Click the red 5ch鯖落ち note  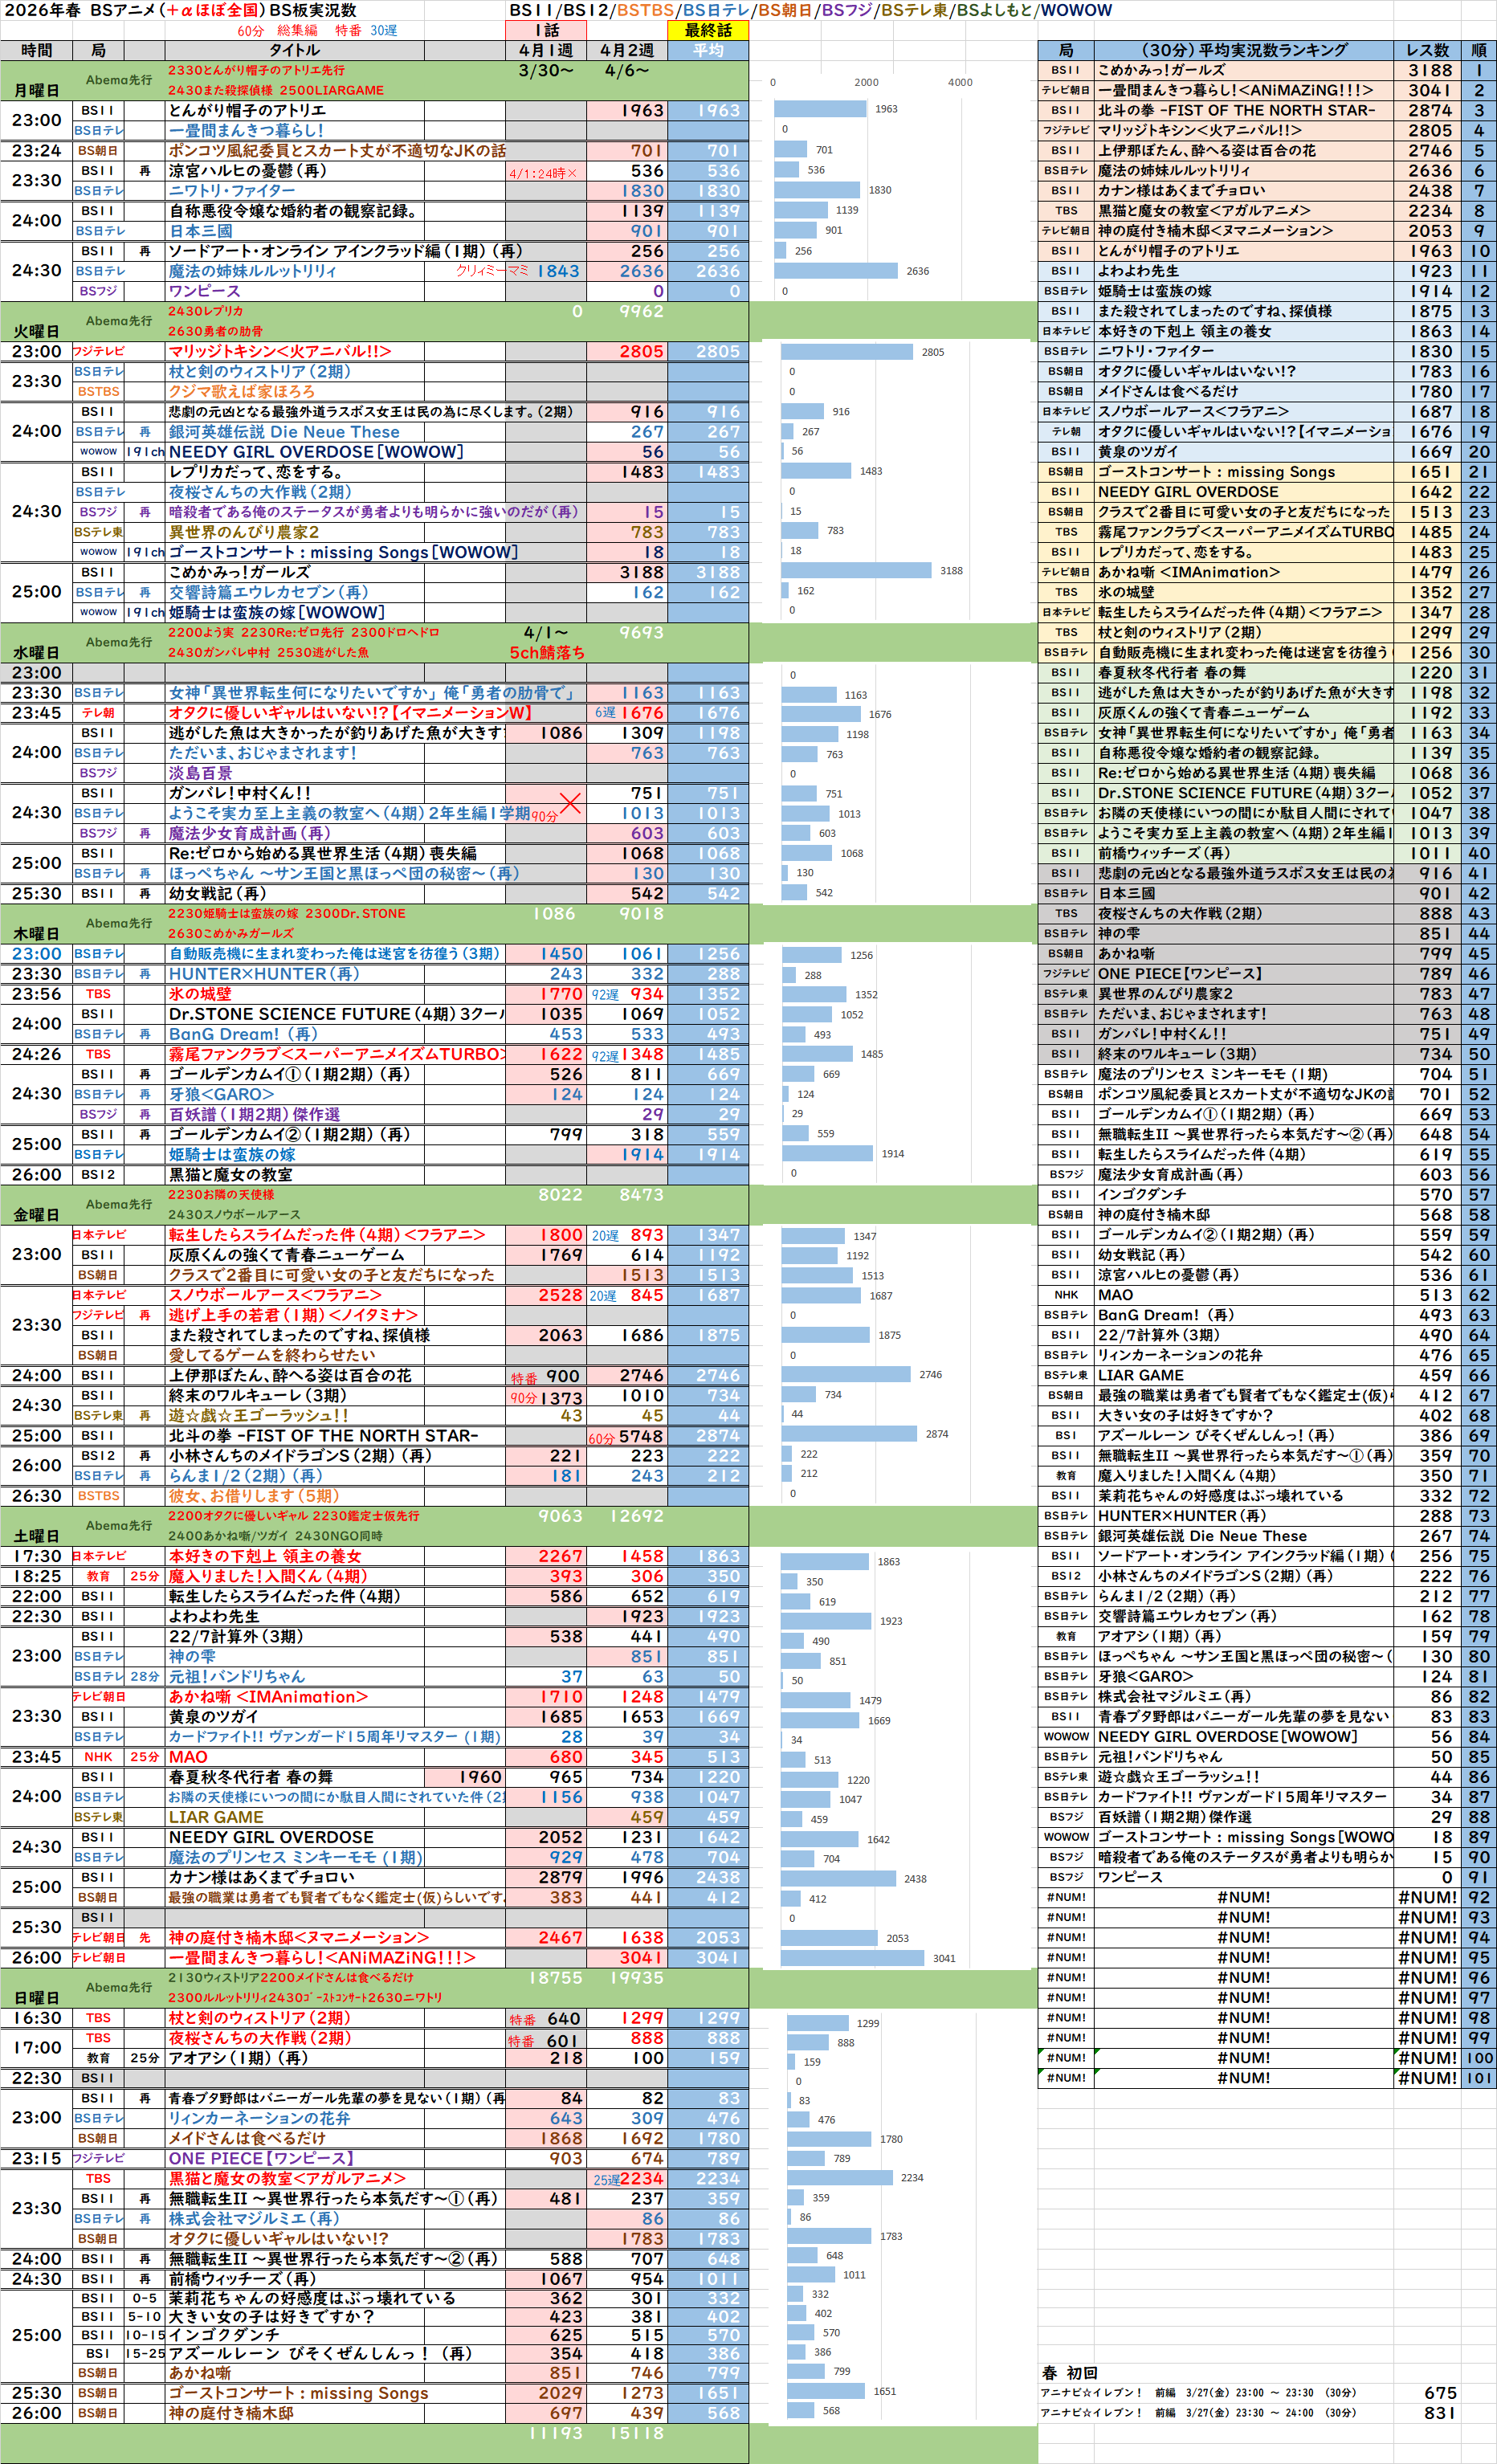(546, 652)
